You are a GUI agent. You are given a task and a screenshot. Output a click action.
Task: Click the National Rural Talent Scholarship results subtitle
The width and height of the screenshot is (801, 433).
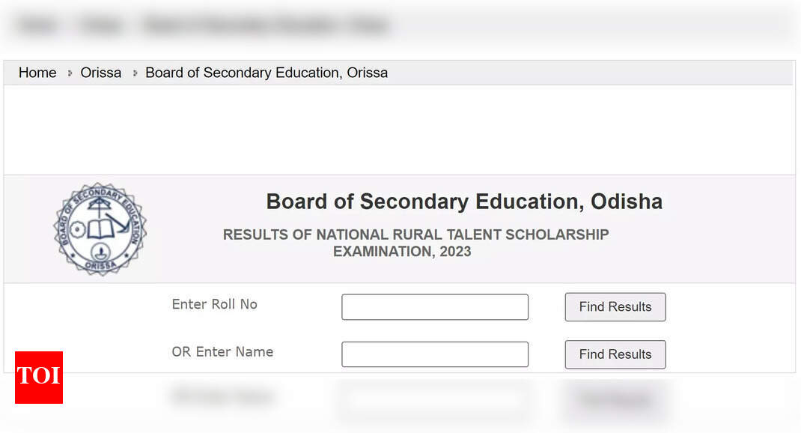tap(415, 243)
